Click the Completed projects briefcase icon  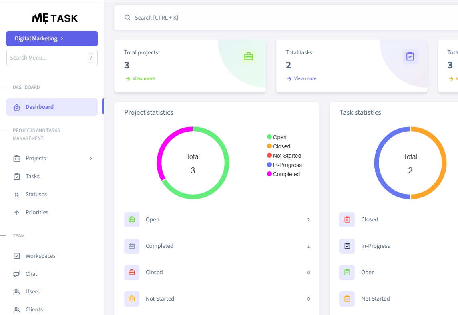point(132,246)
